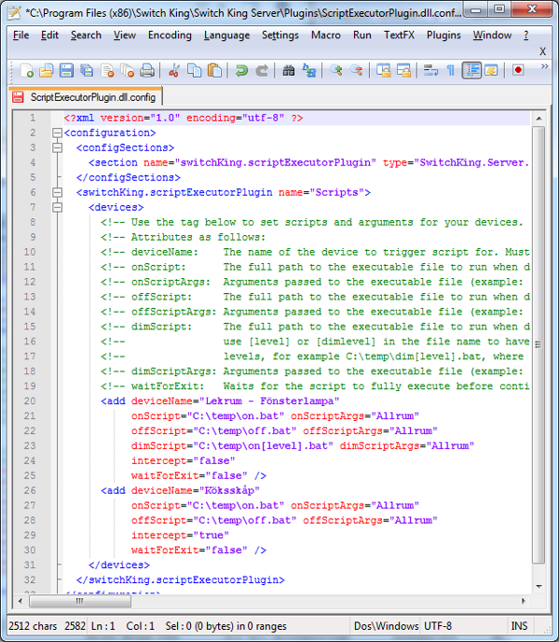This screenshot has width=559, height=642.
Task: Start macro recording with red dot icon
Action: coord(518,70)
